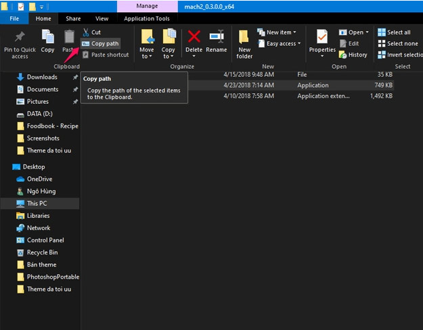Create a New folder from ribbon
The height and width of the screenshot is (330, 423).
tap(244, 44)
